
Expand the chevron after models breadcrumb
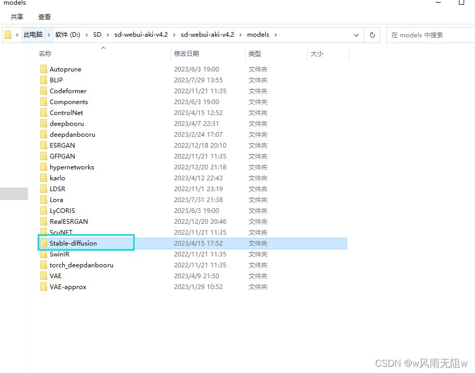coord(276,35)
